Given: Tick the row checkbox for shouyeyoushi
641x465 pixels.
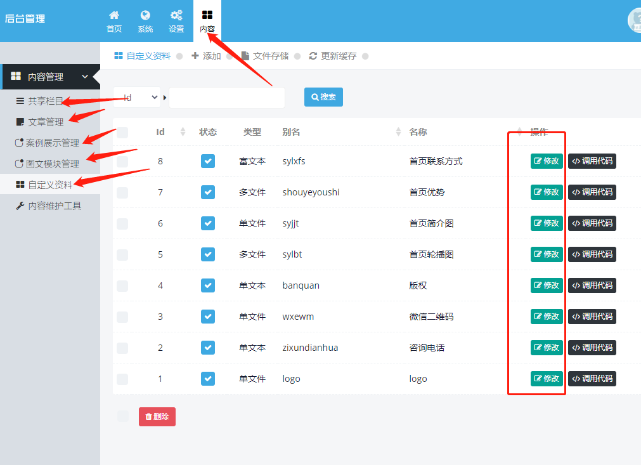Looking at the screenshot, I should point(122,193).
